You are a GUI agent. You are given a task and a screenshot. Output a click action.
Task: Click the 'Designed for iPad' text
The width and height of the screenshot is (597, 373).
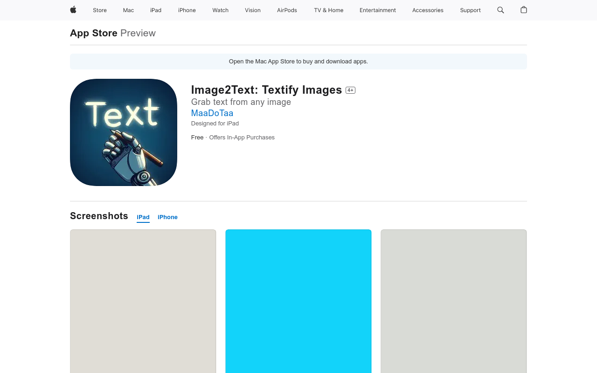(x=215, y=124)
